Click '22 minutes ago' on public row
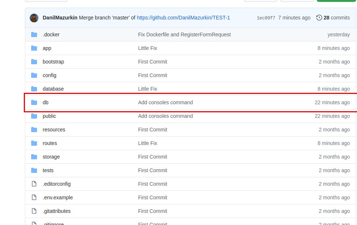357x225 pixels. pos(332,116)
